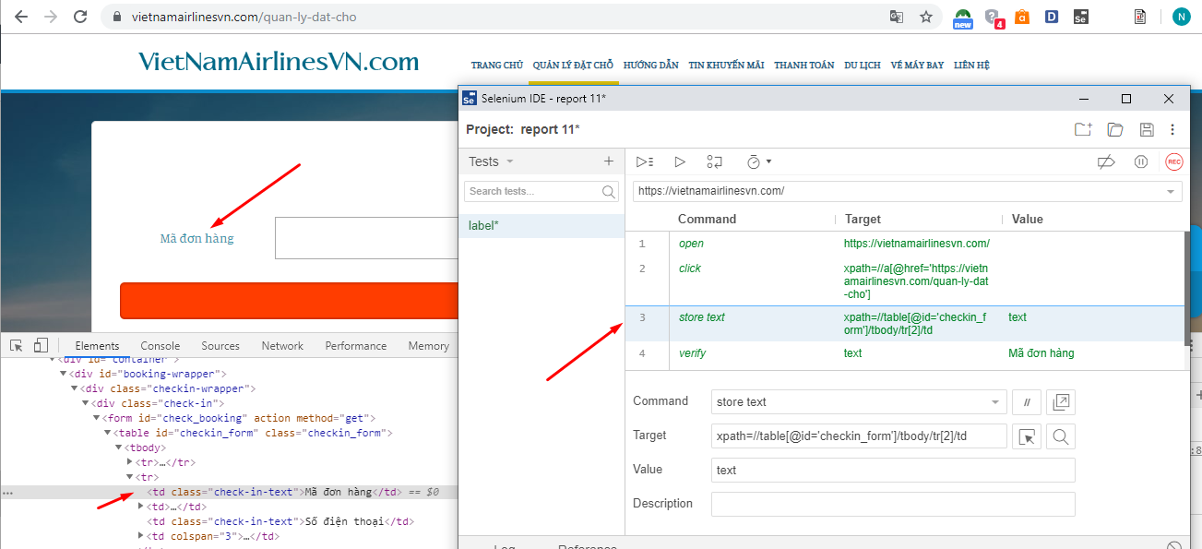Viewport: 1202px width, 549px height.
Task: Save the Selenium project
Action: (x=1147, y=129)
